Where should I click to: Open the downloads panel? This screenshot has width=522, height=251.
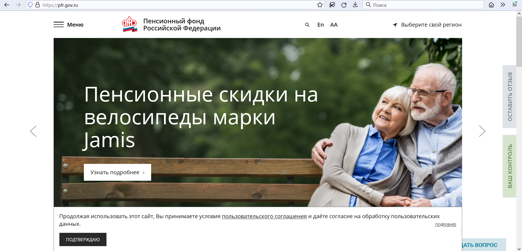355,5
